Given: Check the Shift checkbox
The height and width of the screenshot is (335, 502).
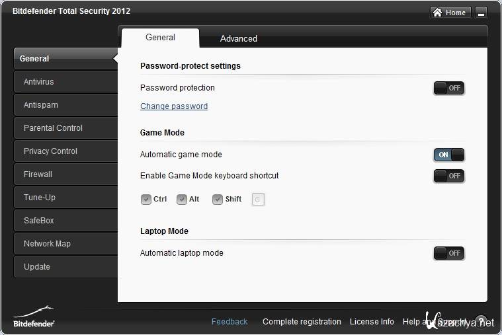Looking at the screenshot, I should (218, 199).
